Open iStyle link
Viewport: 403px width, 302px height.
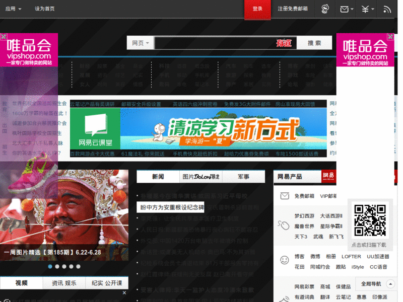[x=358, y=267]
